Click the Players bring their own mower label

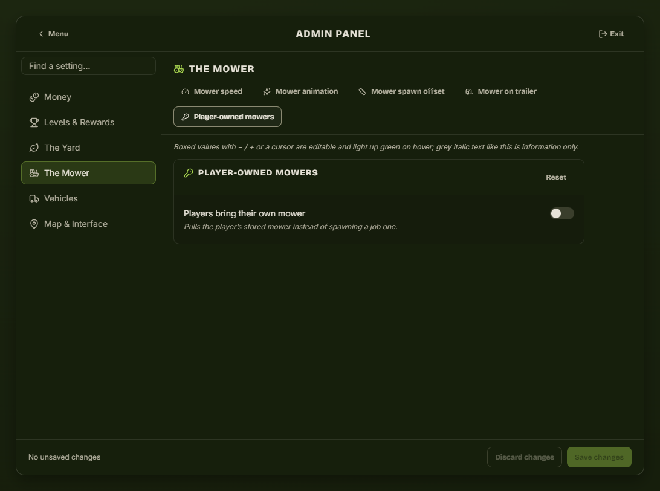click(244, 213)
